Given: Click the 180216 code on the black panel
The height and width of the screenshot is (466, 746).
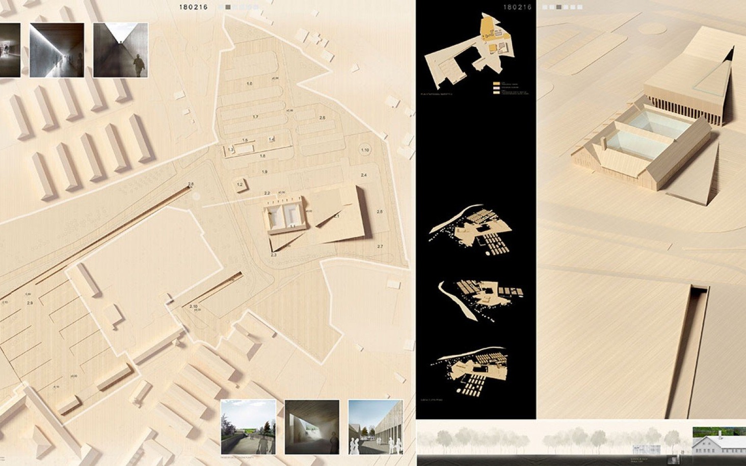Looking at the screenshot, I should click(517, 7).
